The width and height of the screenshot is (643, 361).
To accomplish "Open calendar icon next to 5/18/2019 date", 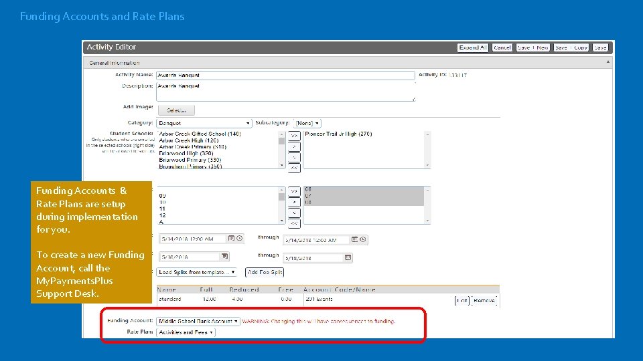I will tap(348, 257).
